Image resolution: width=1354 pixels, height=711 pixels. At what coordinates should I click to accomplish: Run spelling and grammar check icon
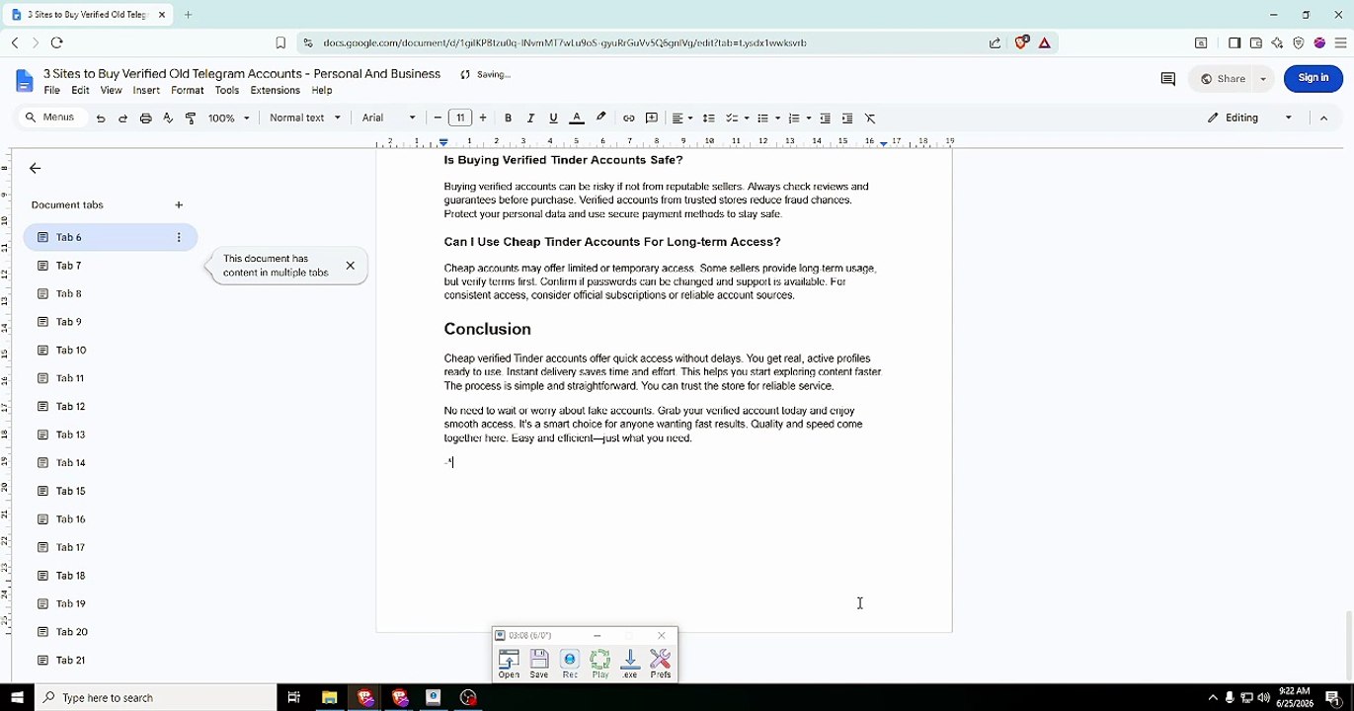tap(168, 118)
